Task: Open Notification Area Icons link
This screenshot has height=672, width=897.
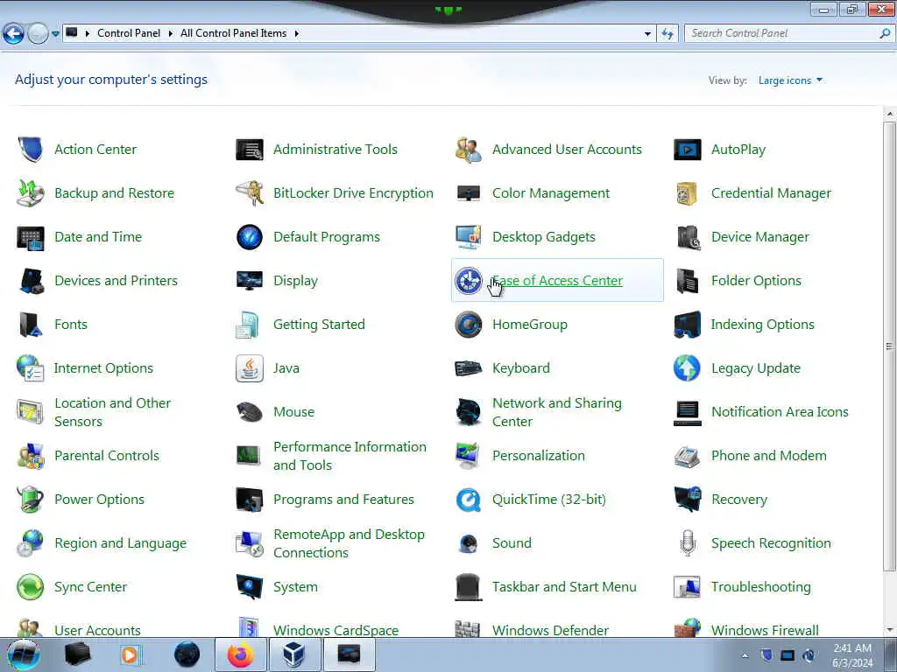Action: (x=780, y=412)
